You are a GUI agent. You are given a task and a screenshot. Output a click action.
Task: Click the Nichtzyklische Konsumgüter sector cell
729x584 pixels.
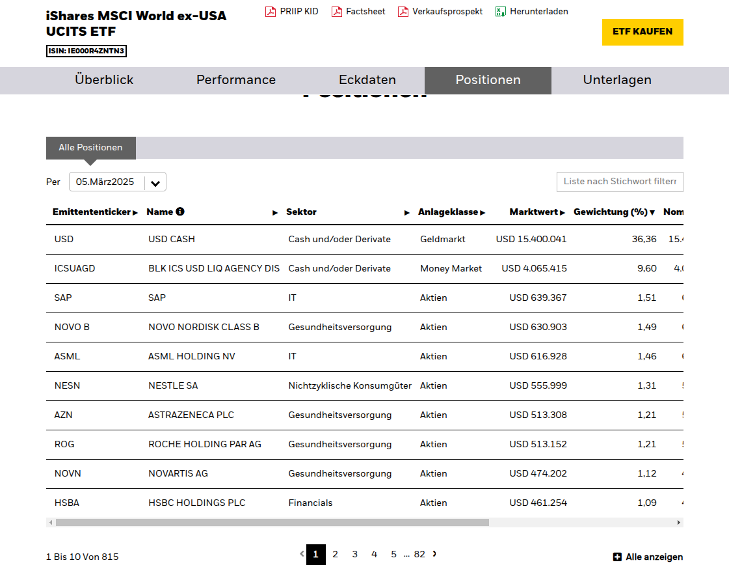pyautogui.click(x=350, y=386)
